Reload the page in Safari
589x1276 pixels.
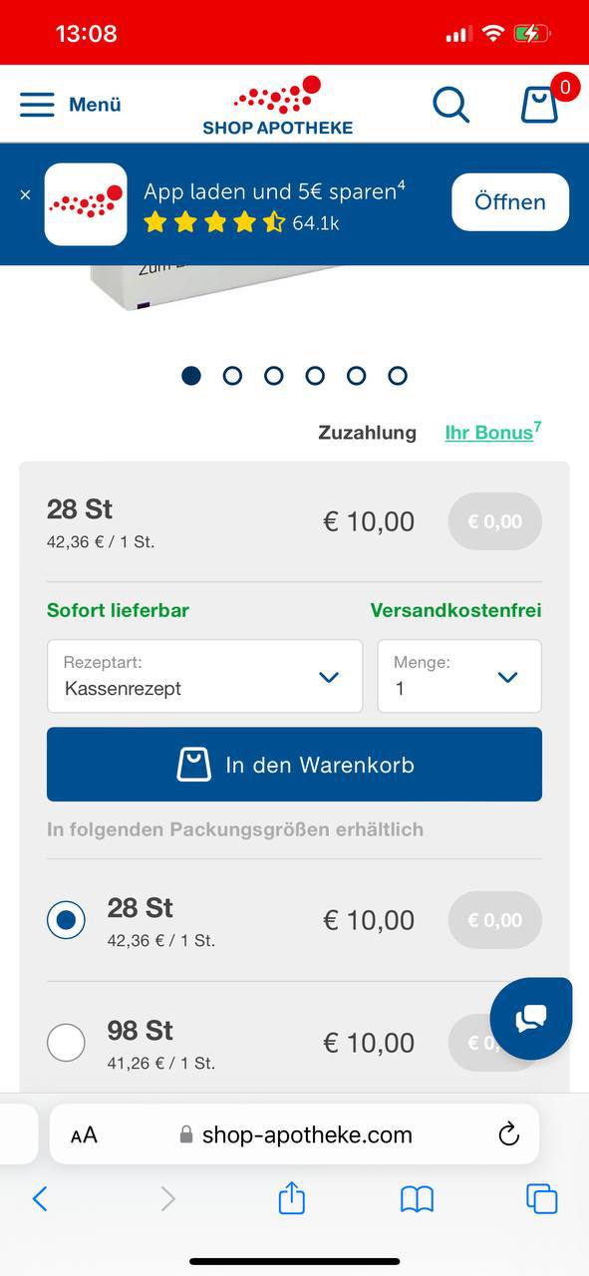click(x=508, y=1134)
